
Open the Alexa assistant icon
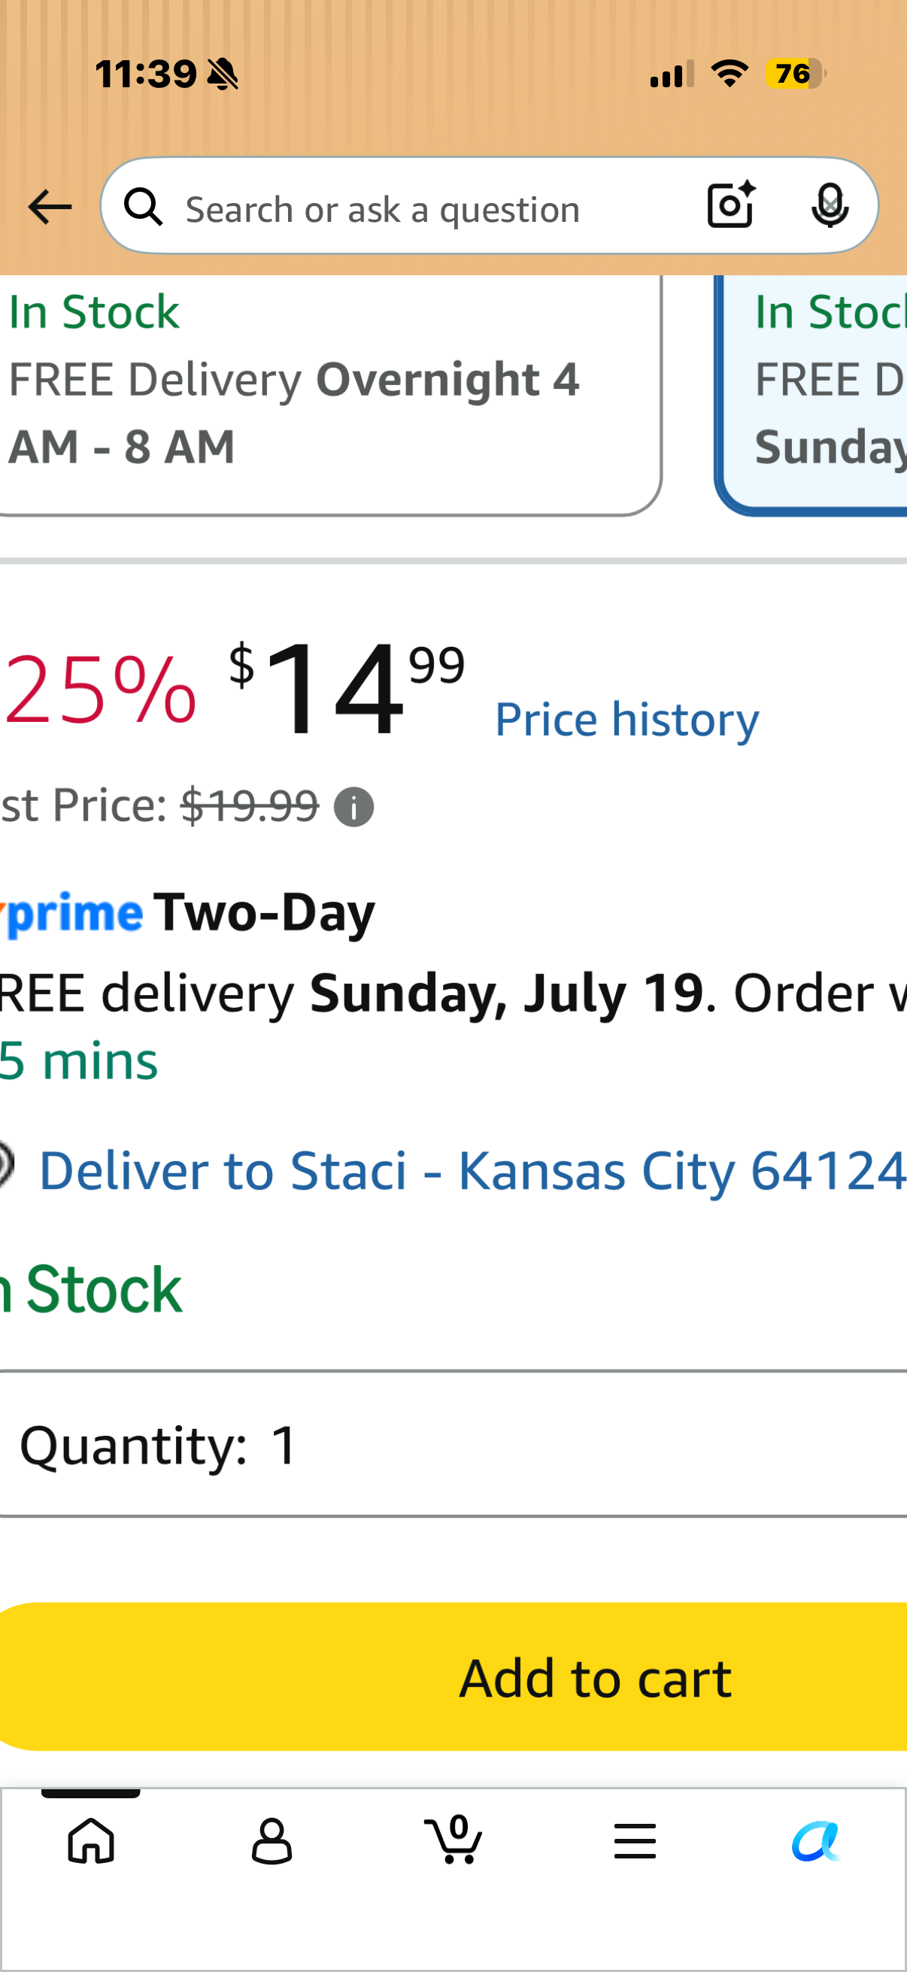[816, 1841]
